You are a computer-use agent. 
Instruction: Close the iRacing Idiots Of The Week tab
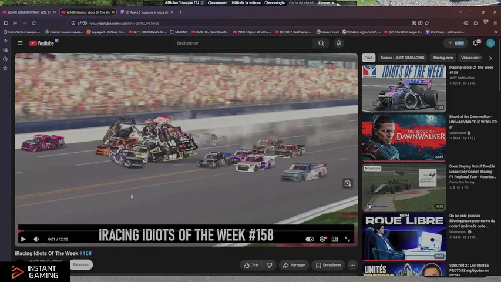(113, 12)
